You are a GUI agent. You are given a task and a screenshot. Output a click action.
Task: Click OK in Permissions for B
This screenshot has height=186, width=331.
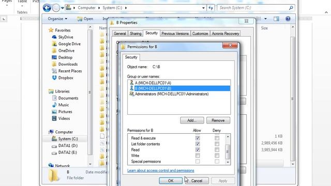(x=171, y=181)
